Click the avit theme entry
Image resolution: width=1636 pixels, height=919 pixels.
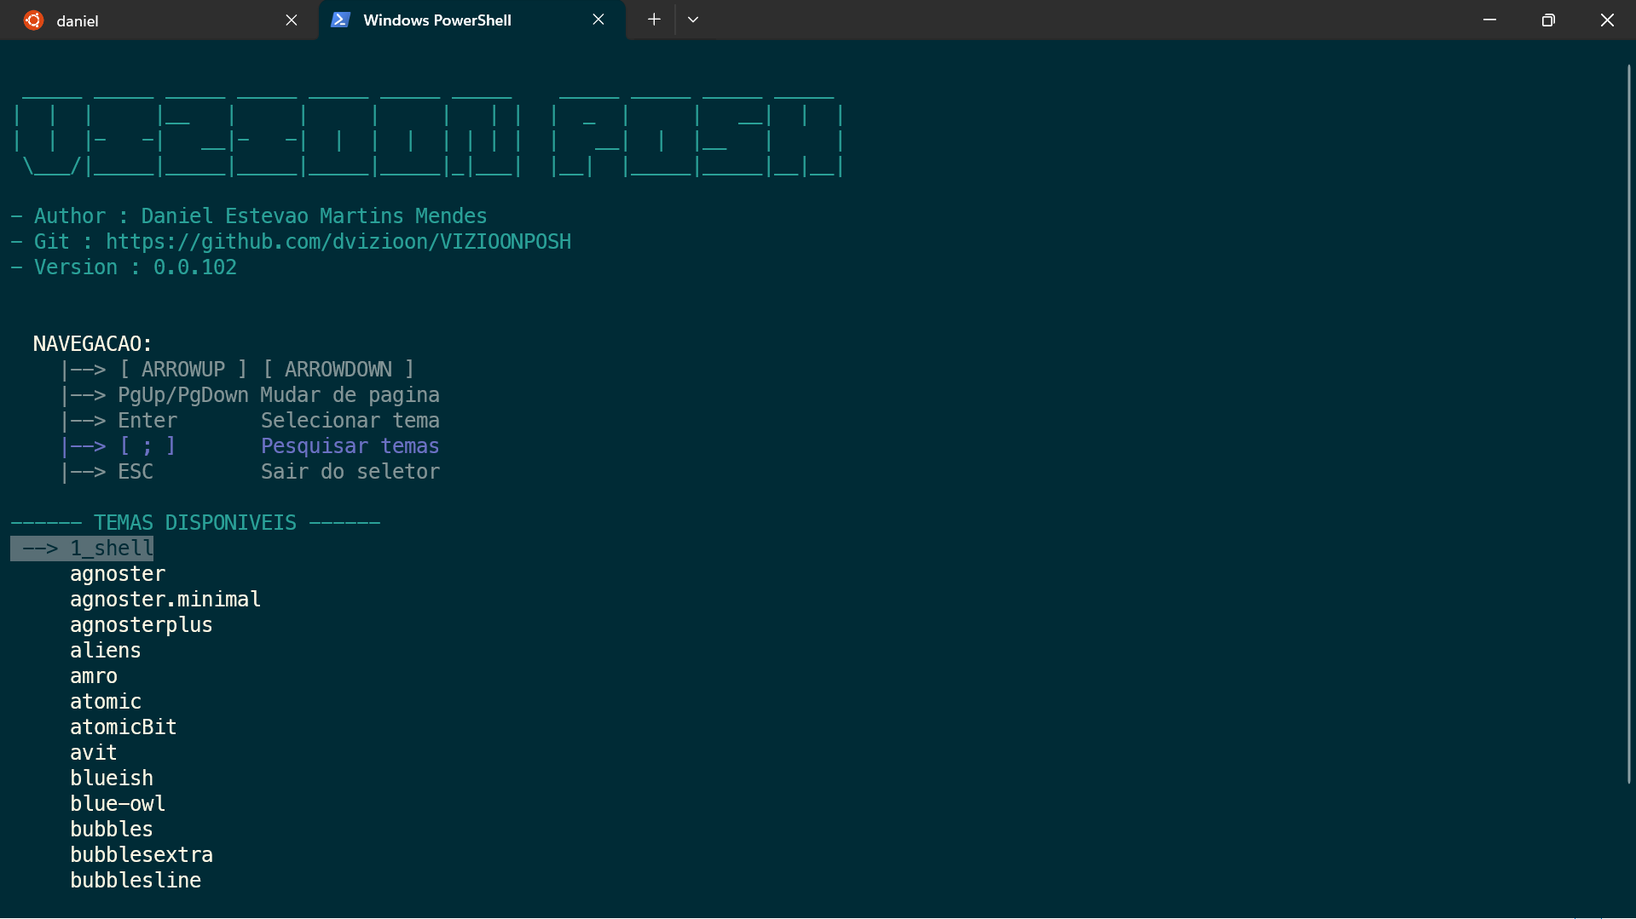coord(94,753)
